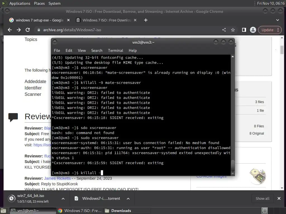286x214 pixels.
Task: Click show desktop icon in bottom panel
Action: point(3,211)
